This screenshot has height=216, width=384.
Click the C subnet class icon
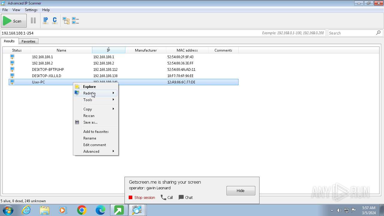pos(55,21)
